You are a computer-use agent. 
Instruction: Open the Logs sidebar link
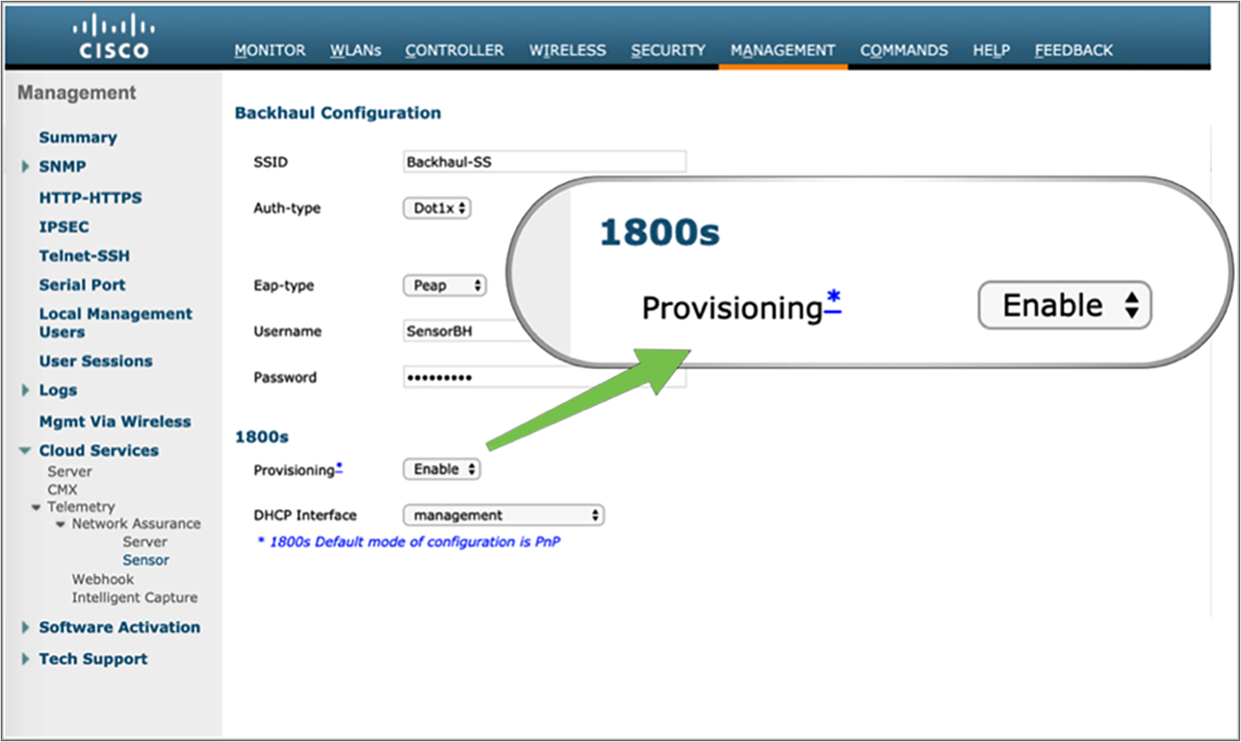pyautogui.click(x=58, y=390)
